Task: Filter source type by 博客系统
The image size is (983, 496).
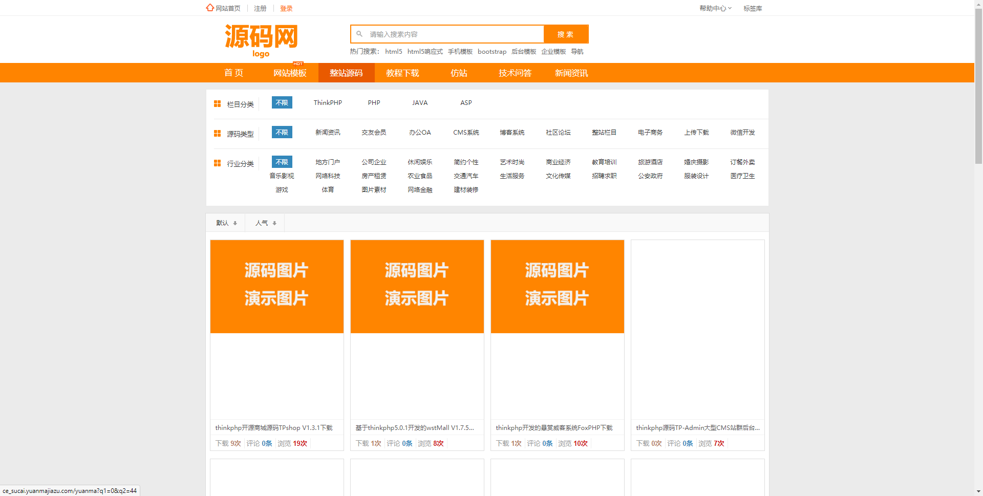Action: pos(512,132)
